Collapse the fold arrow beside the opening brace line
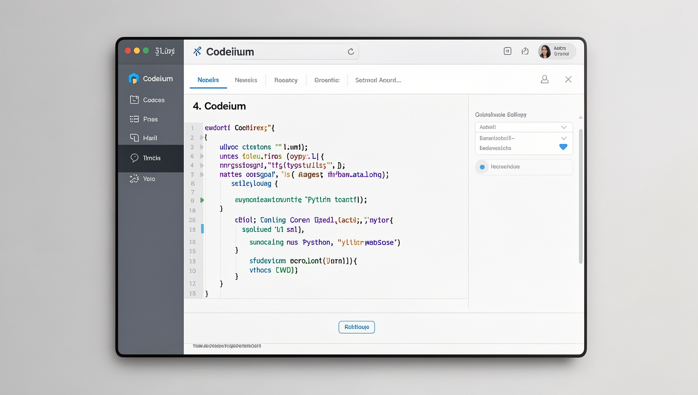This screenshot has width=698, height=395. click(x=202, y=137)
